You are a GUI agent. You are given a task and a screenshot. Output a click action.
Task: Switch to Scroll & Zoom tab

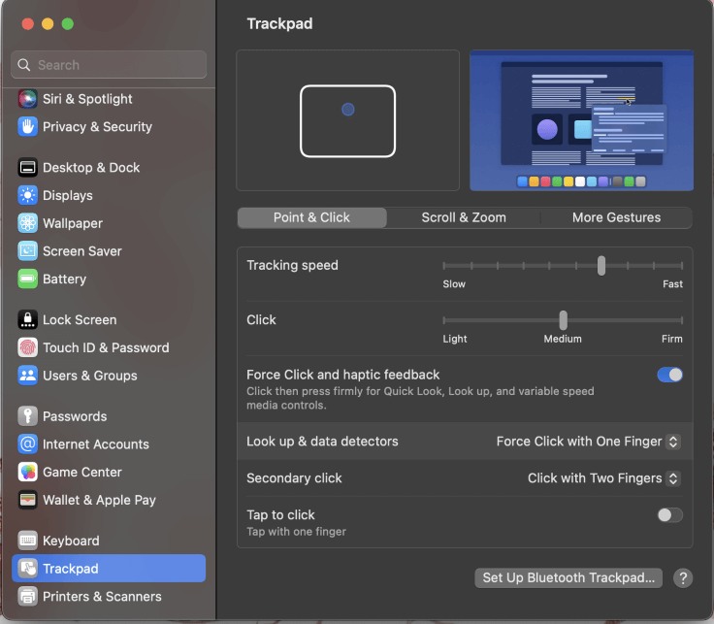464,217
